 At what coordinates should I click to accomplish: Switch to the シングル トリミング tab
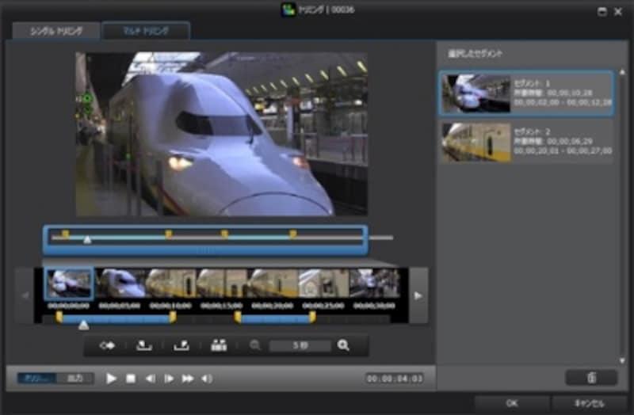[x=56, y=31]
